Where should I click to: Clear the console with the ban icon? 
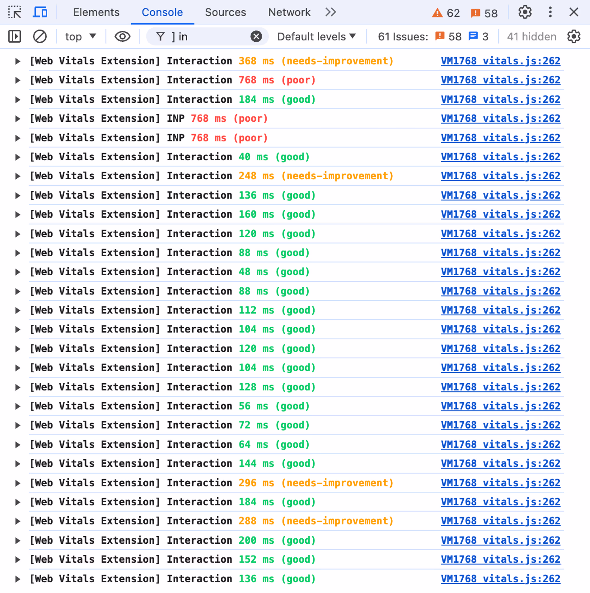point(40,37)
